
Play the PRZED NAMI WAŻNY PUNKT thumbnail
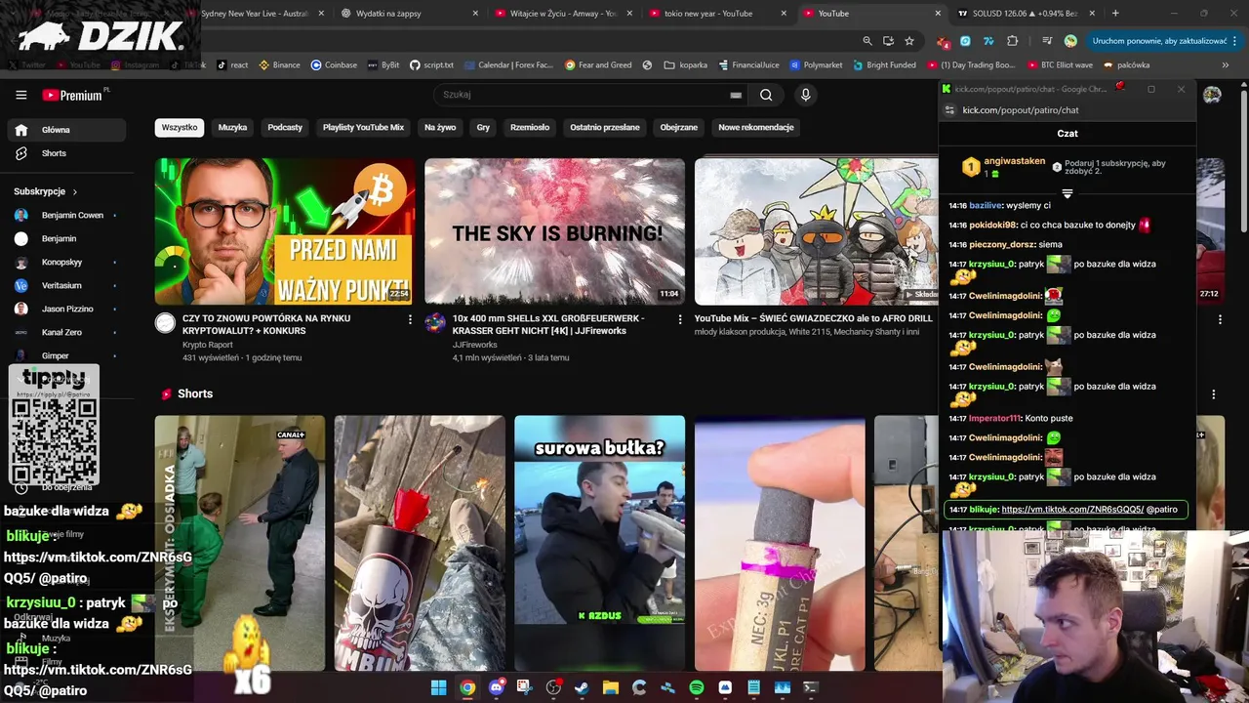point(284,231)
